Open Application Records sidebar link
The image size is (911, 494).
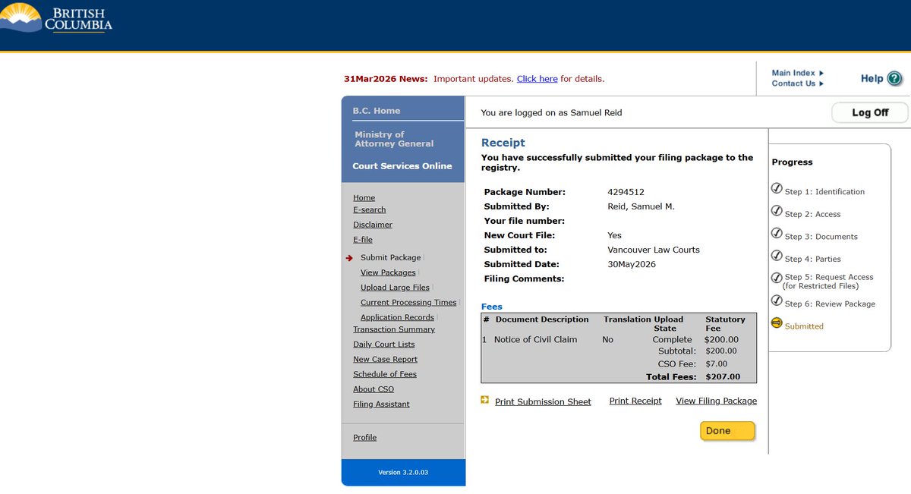coord(397,318)
